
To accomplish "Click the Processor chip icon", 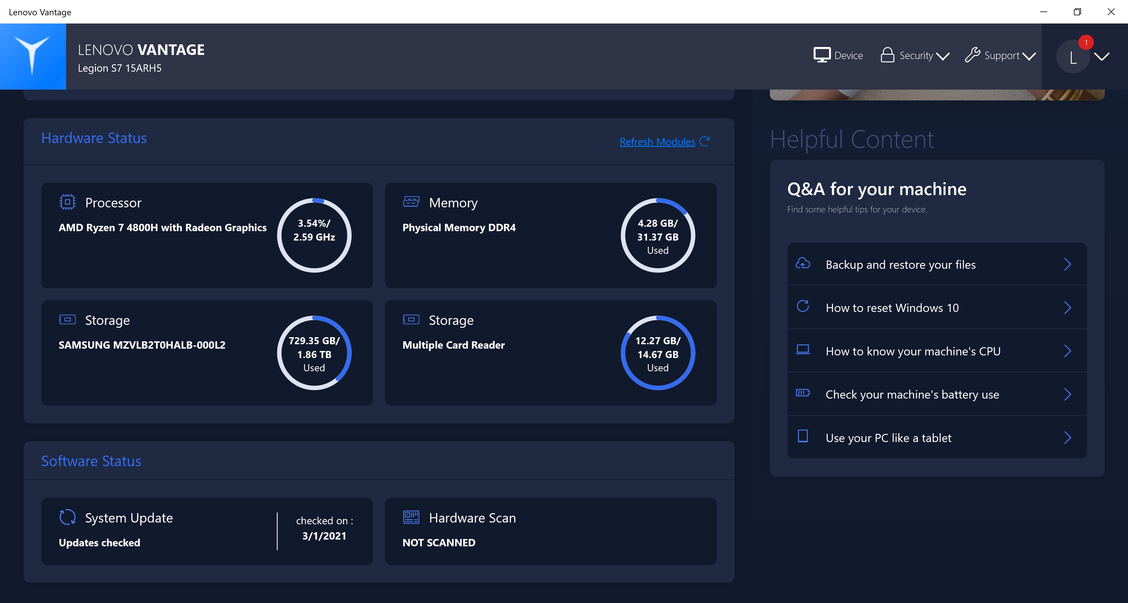I will [x=68, y=202].
